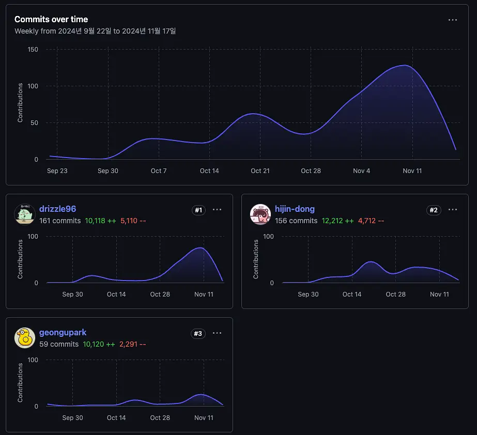Click hijin-dong's avatar image
The image size is (477, 435).
click(260, 214)
